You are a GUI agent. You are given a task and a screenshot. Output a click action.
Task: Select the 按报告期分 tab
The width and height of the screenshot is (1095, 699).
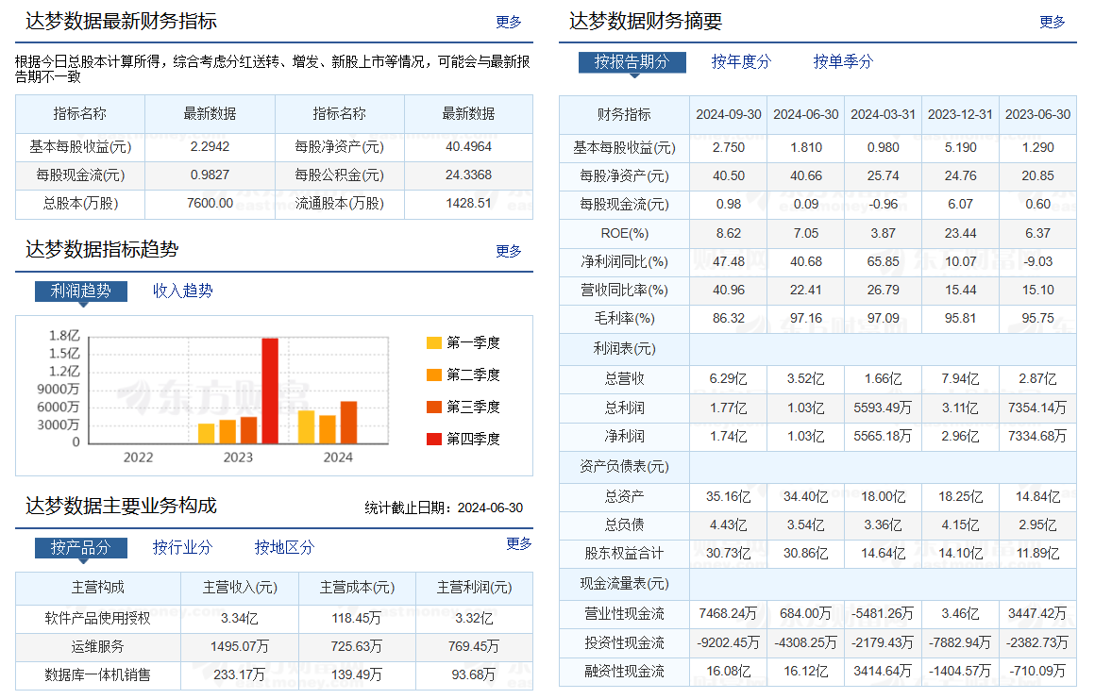[632, 62]
